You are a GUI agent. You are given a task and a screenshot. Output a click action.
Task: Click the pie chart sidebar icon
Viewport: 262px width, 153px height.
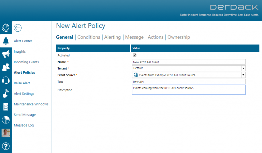click(x=5, y=120)
